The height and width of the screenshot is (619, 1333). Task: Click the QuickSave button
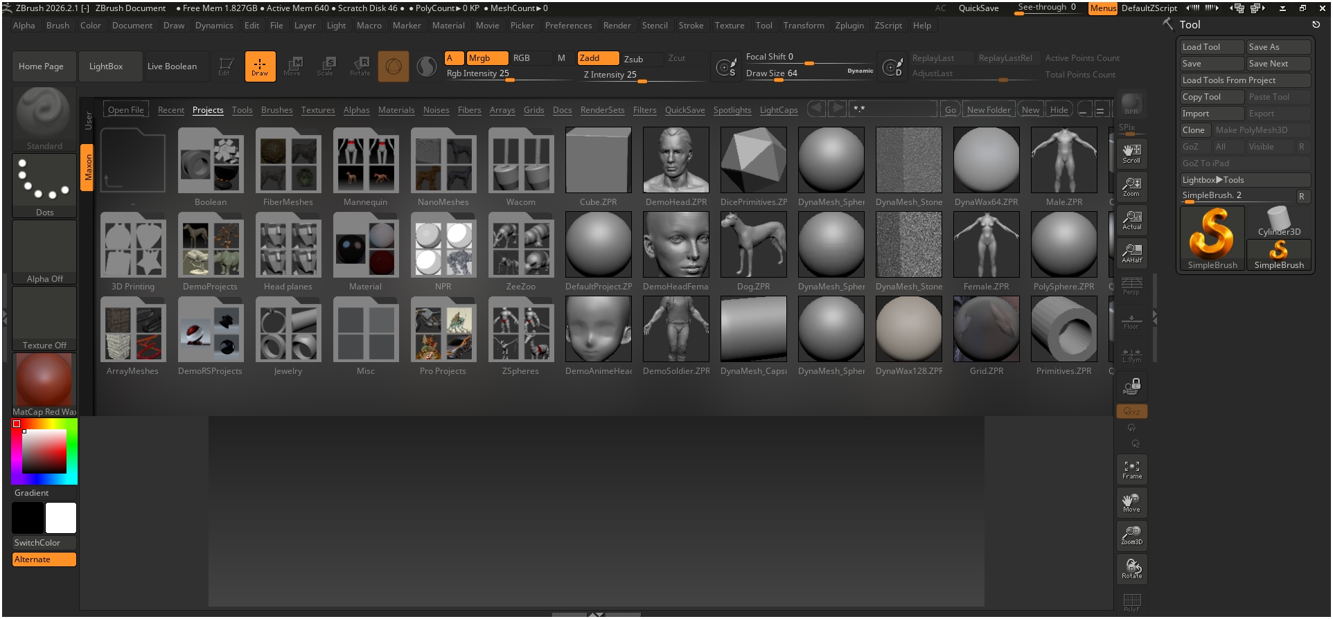coord(978,8)
